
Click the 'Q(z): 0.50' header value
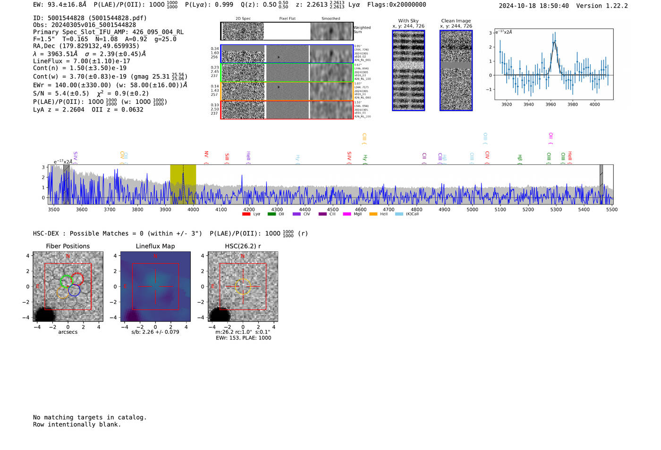point(258,4)
